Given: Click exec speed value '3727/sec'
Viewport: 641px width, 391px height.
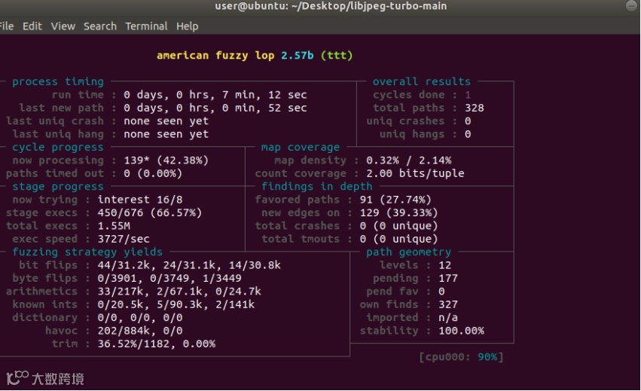Looking at the screenshot, I should coord(124,239).
